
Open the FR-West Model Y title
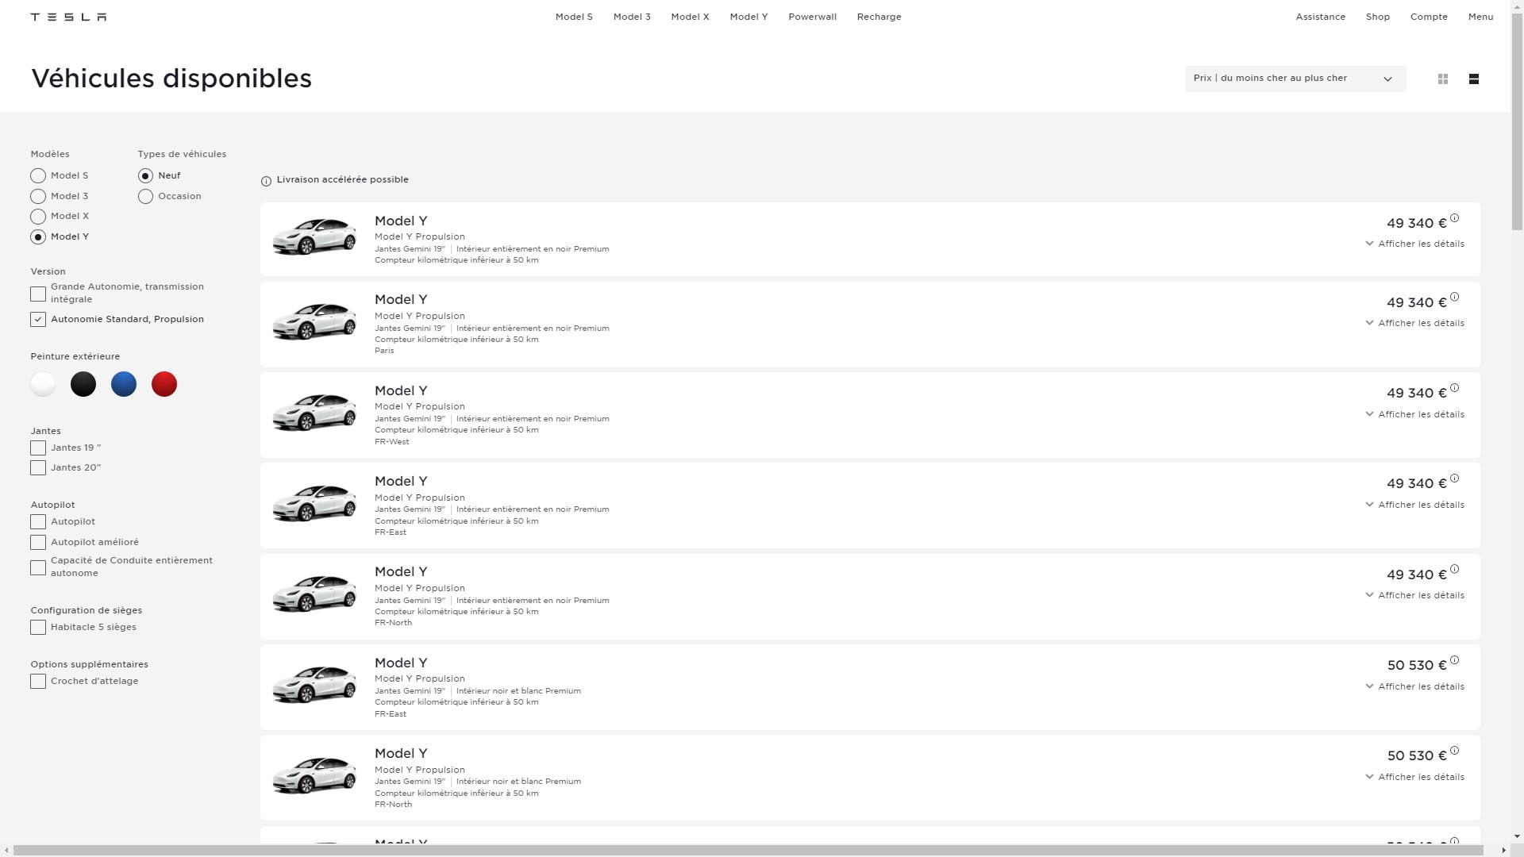coord(401,391)
